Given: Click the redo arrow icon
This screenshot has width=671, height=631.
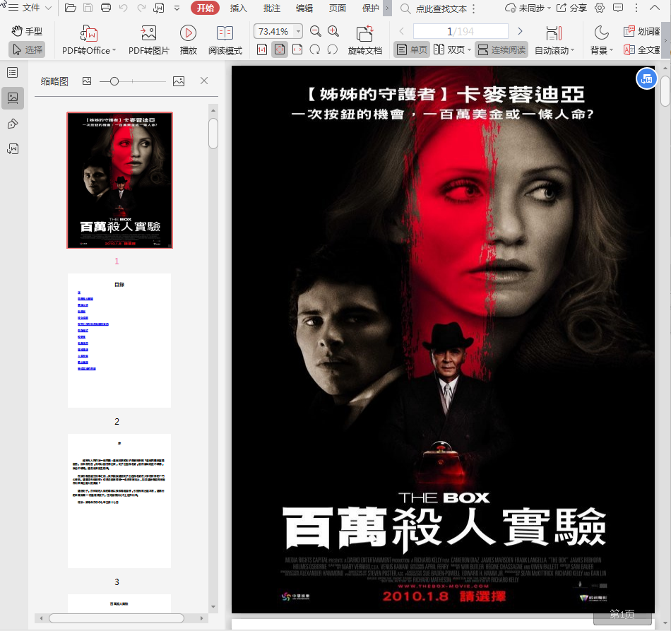Looking at the screenshot, I should [141, 8].
